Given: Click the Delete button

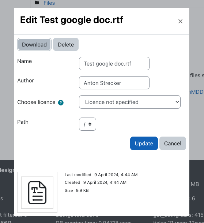Looking at the screenshot, I should [66, 44].
